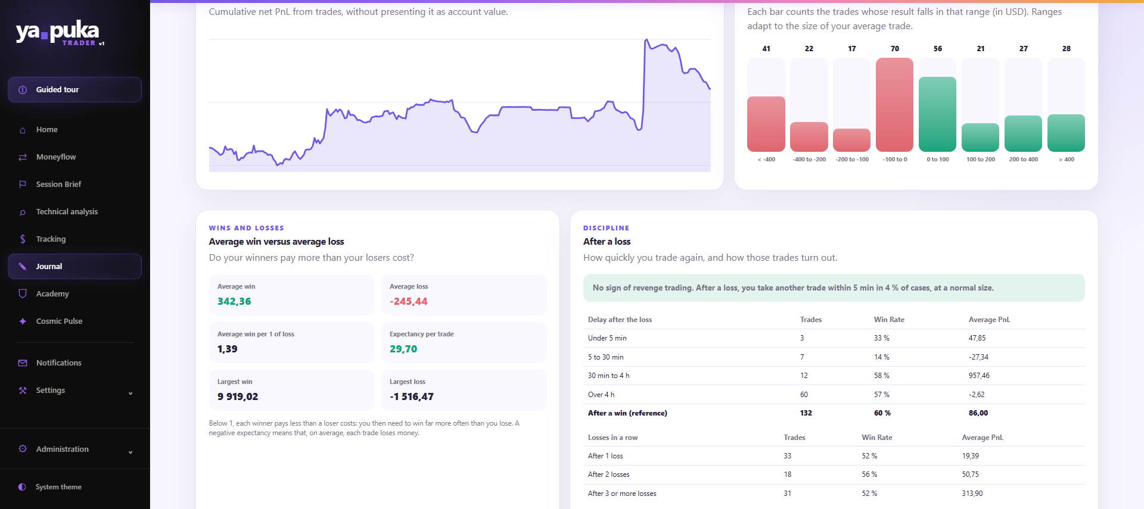Open the Home page

click(x=74, y=130)
